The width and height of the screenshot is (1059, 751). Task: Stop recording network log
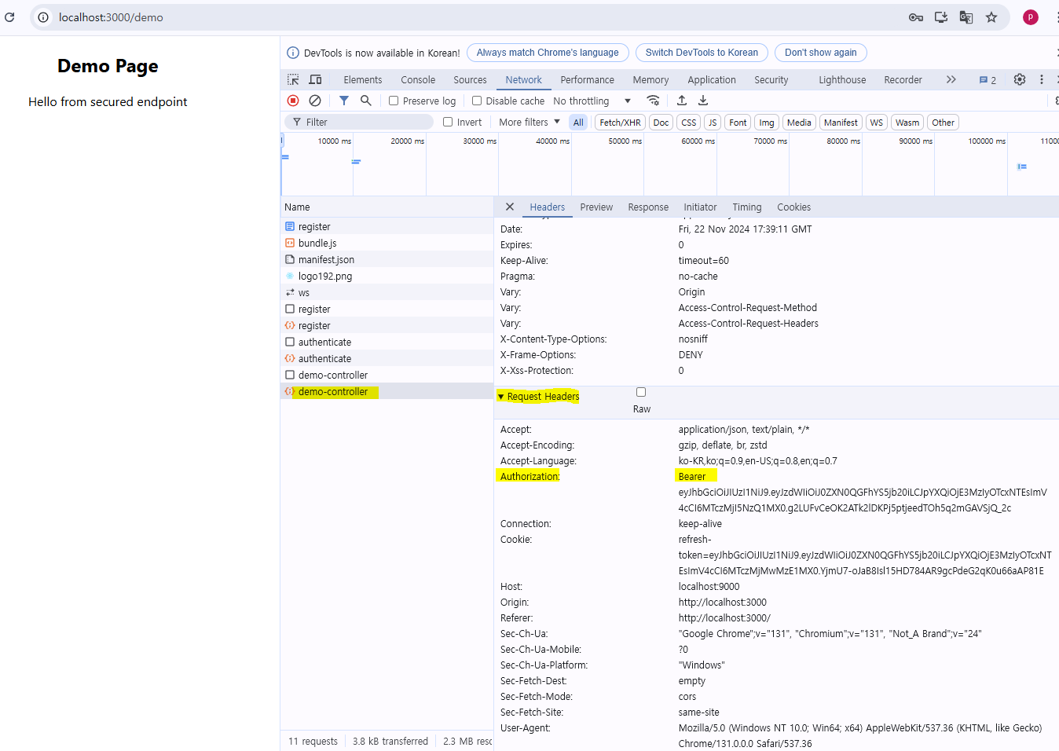(x=293, y=101)
